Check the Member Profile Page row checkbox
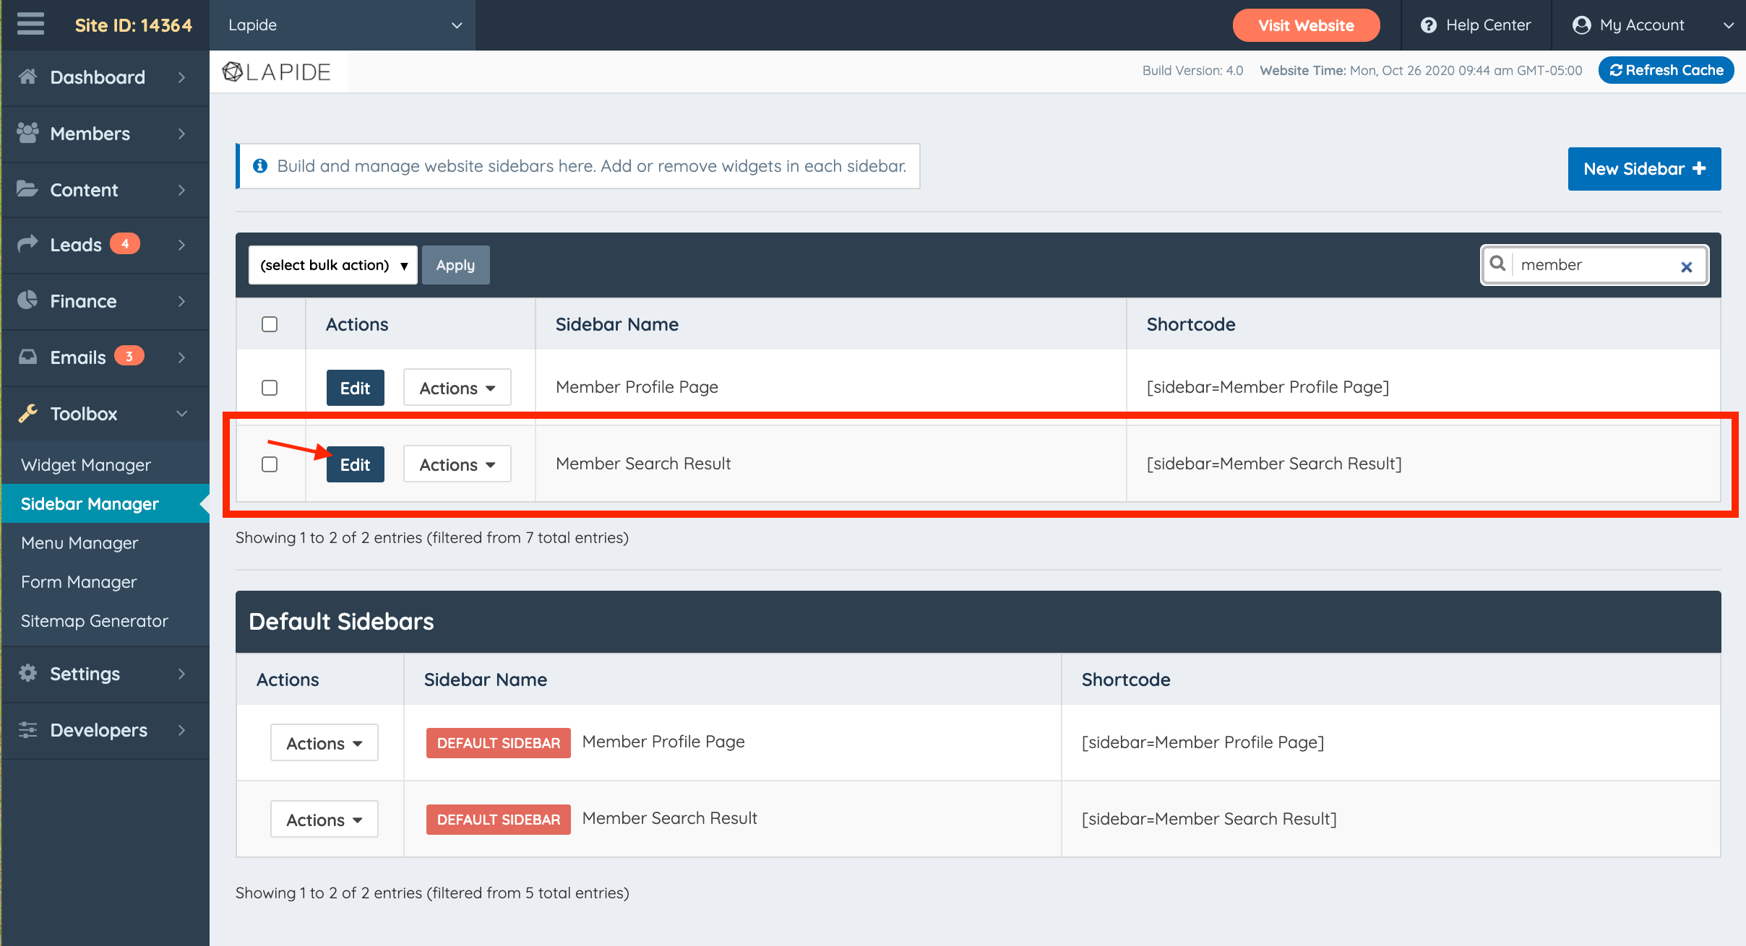The image size is (1746, 946). [x=270, y=388]
